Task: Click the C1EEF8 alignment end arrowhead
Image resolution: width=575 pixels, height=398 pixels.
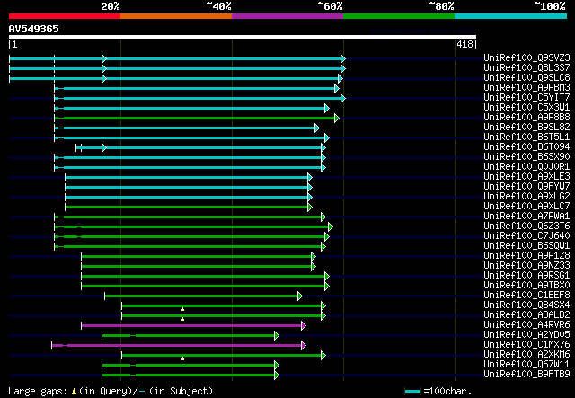Action: 300,296
